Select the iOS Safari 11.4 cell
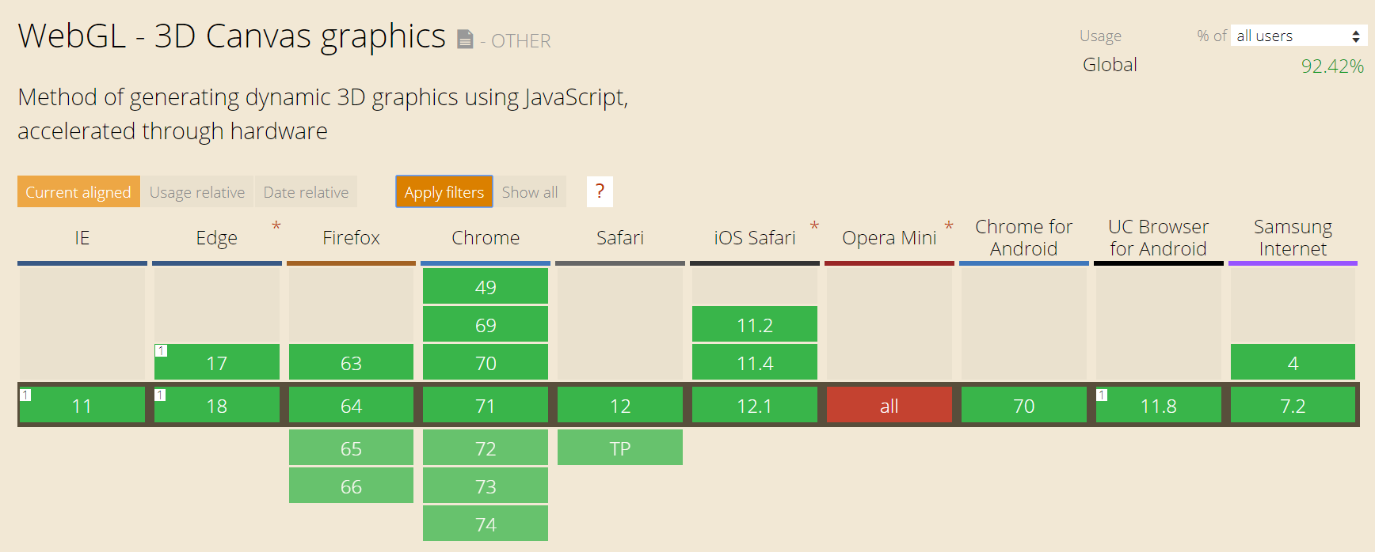 tap(755, 362)
